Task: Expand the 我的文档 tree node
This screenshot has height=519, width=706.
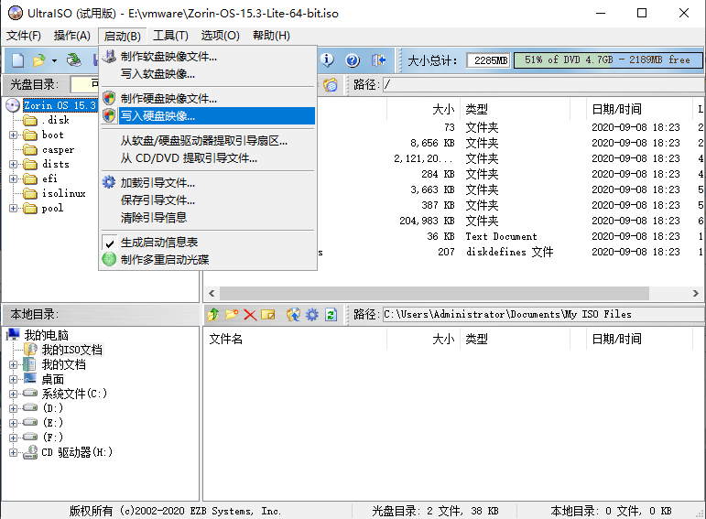Action: pyautogui.click(x=13, y=364)
